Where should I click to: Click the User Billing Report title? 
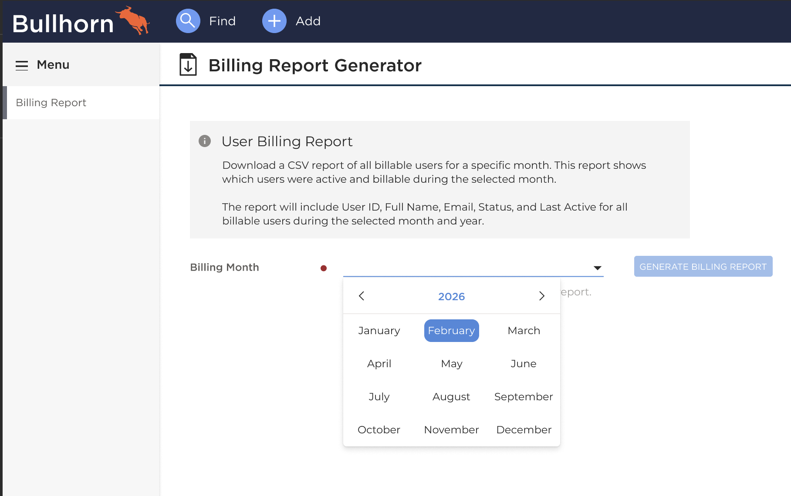[287, 141]
